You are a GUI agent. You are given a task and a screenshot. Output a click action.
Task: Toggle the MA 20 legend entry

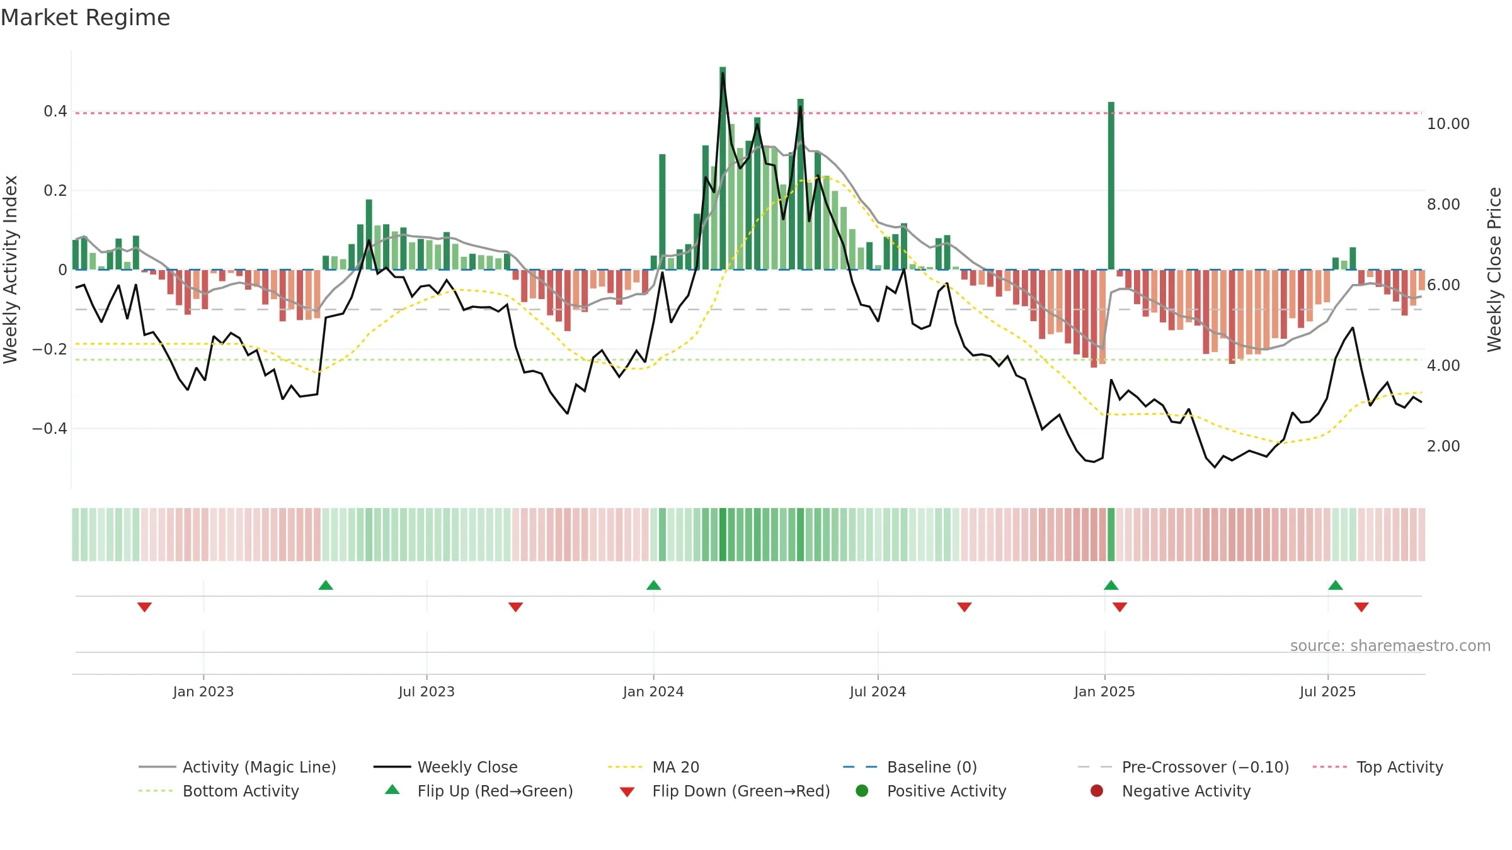654,767
